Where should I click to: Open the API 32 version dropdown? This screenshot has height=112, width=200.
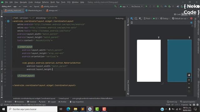pyautogui.click(x=156, y=19)
